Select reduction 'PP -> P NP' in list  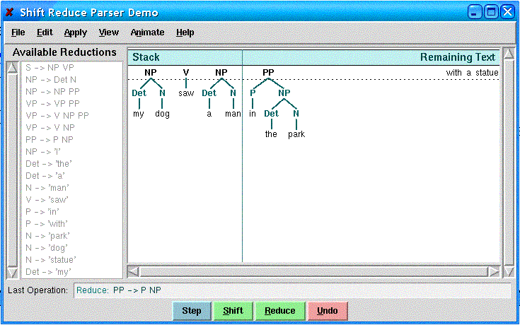coord(49,139)
